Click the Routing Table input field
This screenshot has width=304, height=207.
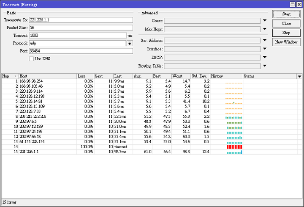[212, 66]
